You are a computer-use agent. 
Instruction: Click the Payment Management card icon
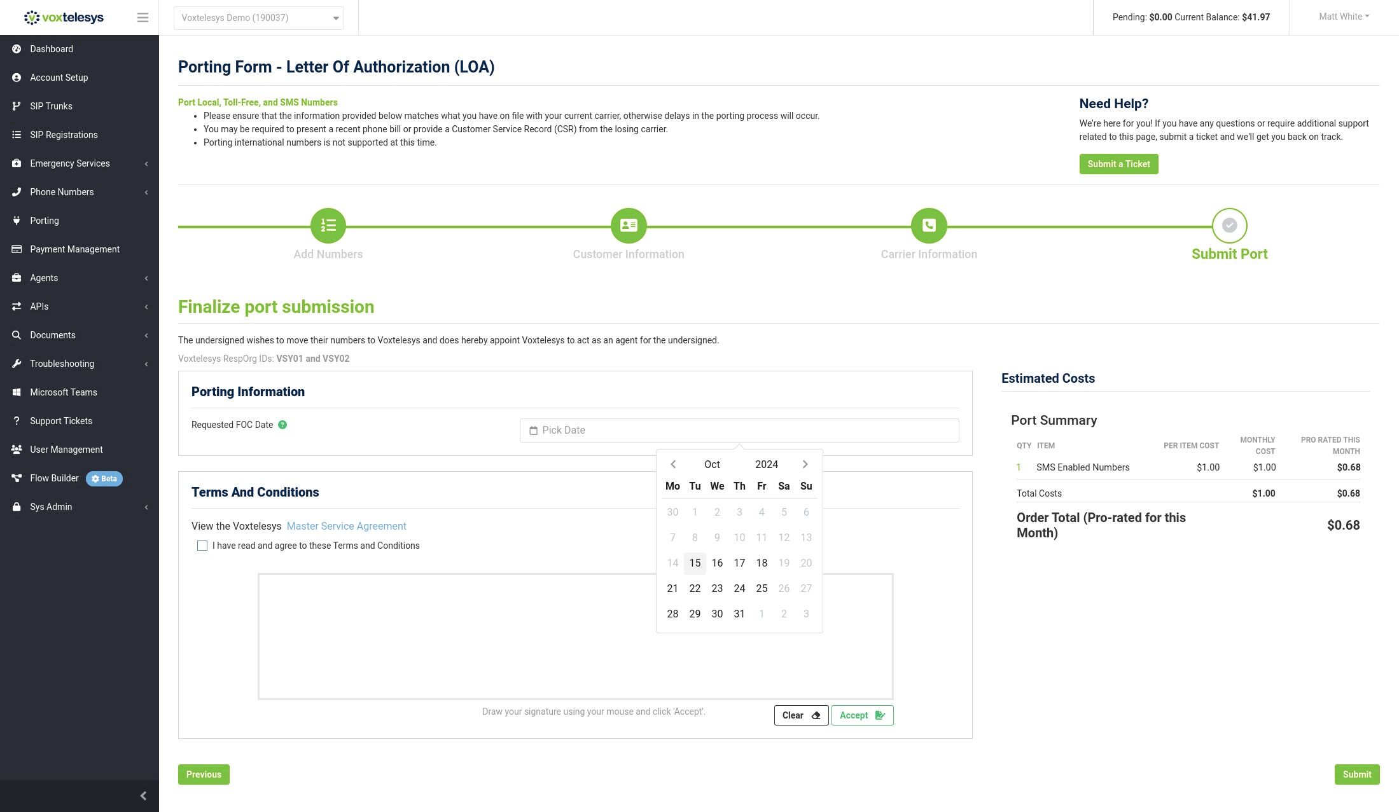tap(17, 249)
